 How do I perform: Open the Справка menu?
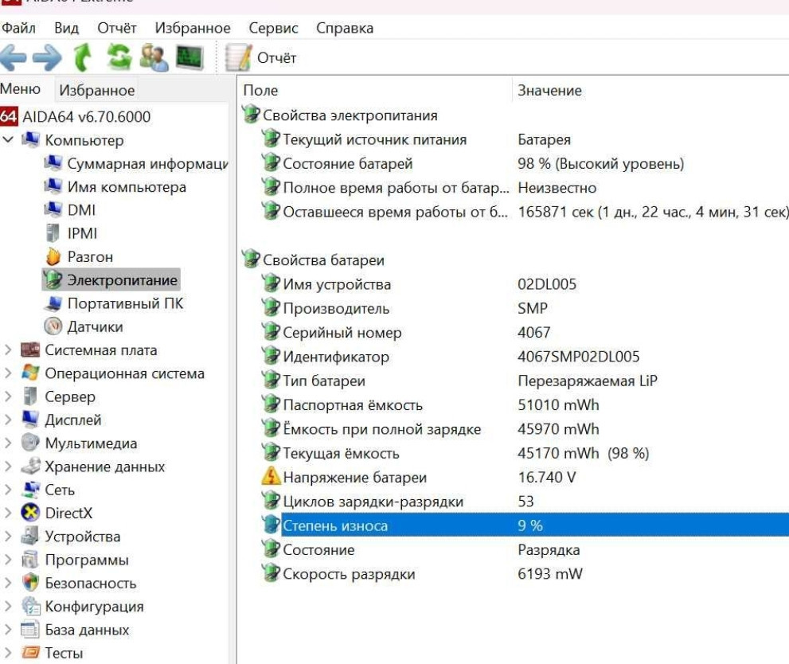[x=344, y=28]
